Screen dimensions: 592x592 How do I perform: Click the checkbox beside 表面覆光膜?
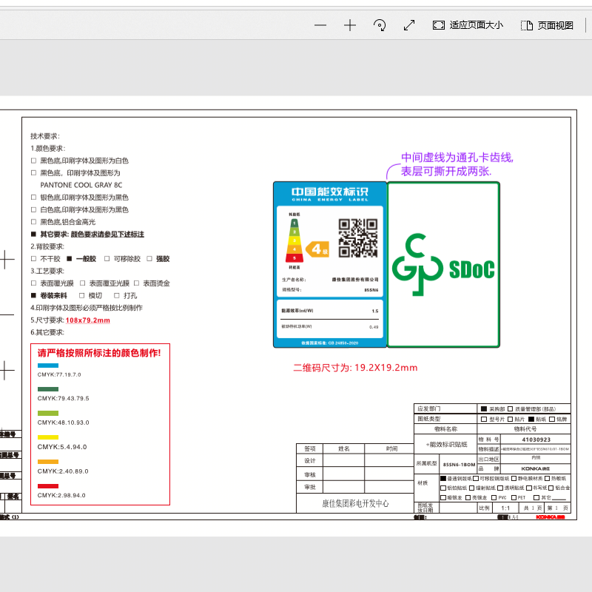tap(33, 283)
